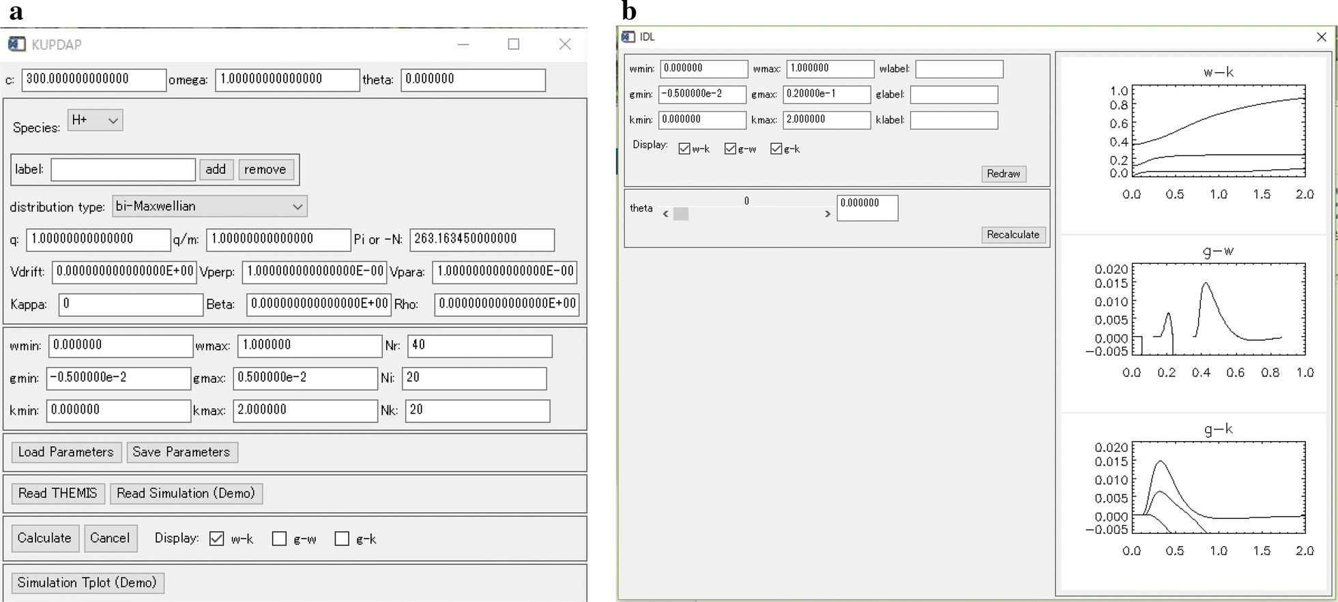
Task: Click Save Parameters button
Action: pos(181,452)
